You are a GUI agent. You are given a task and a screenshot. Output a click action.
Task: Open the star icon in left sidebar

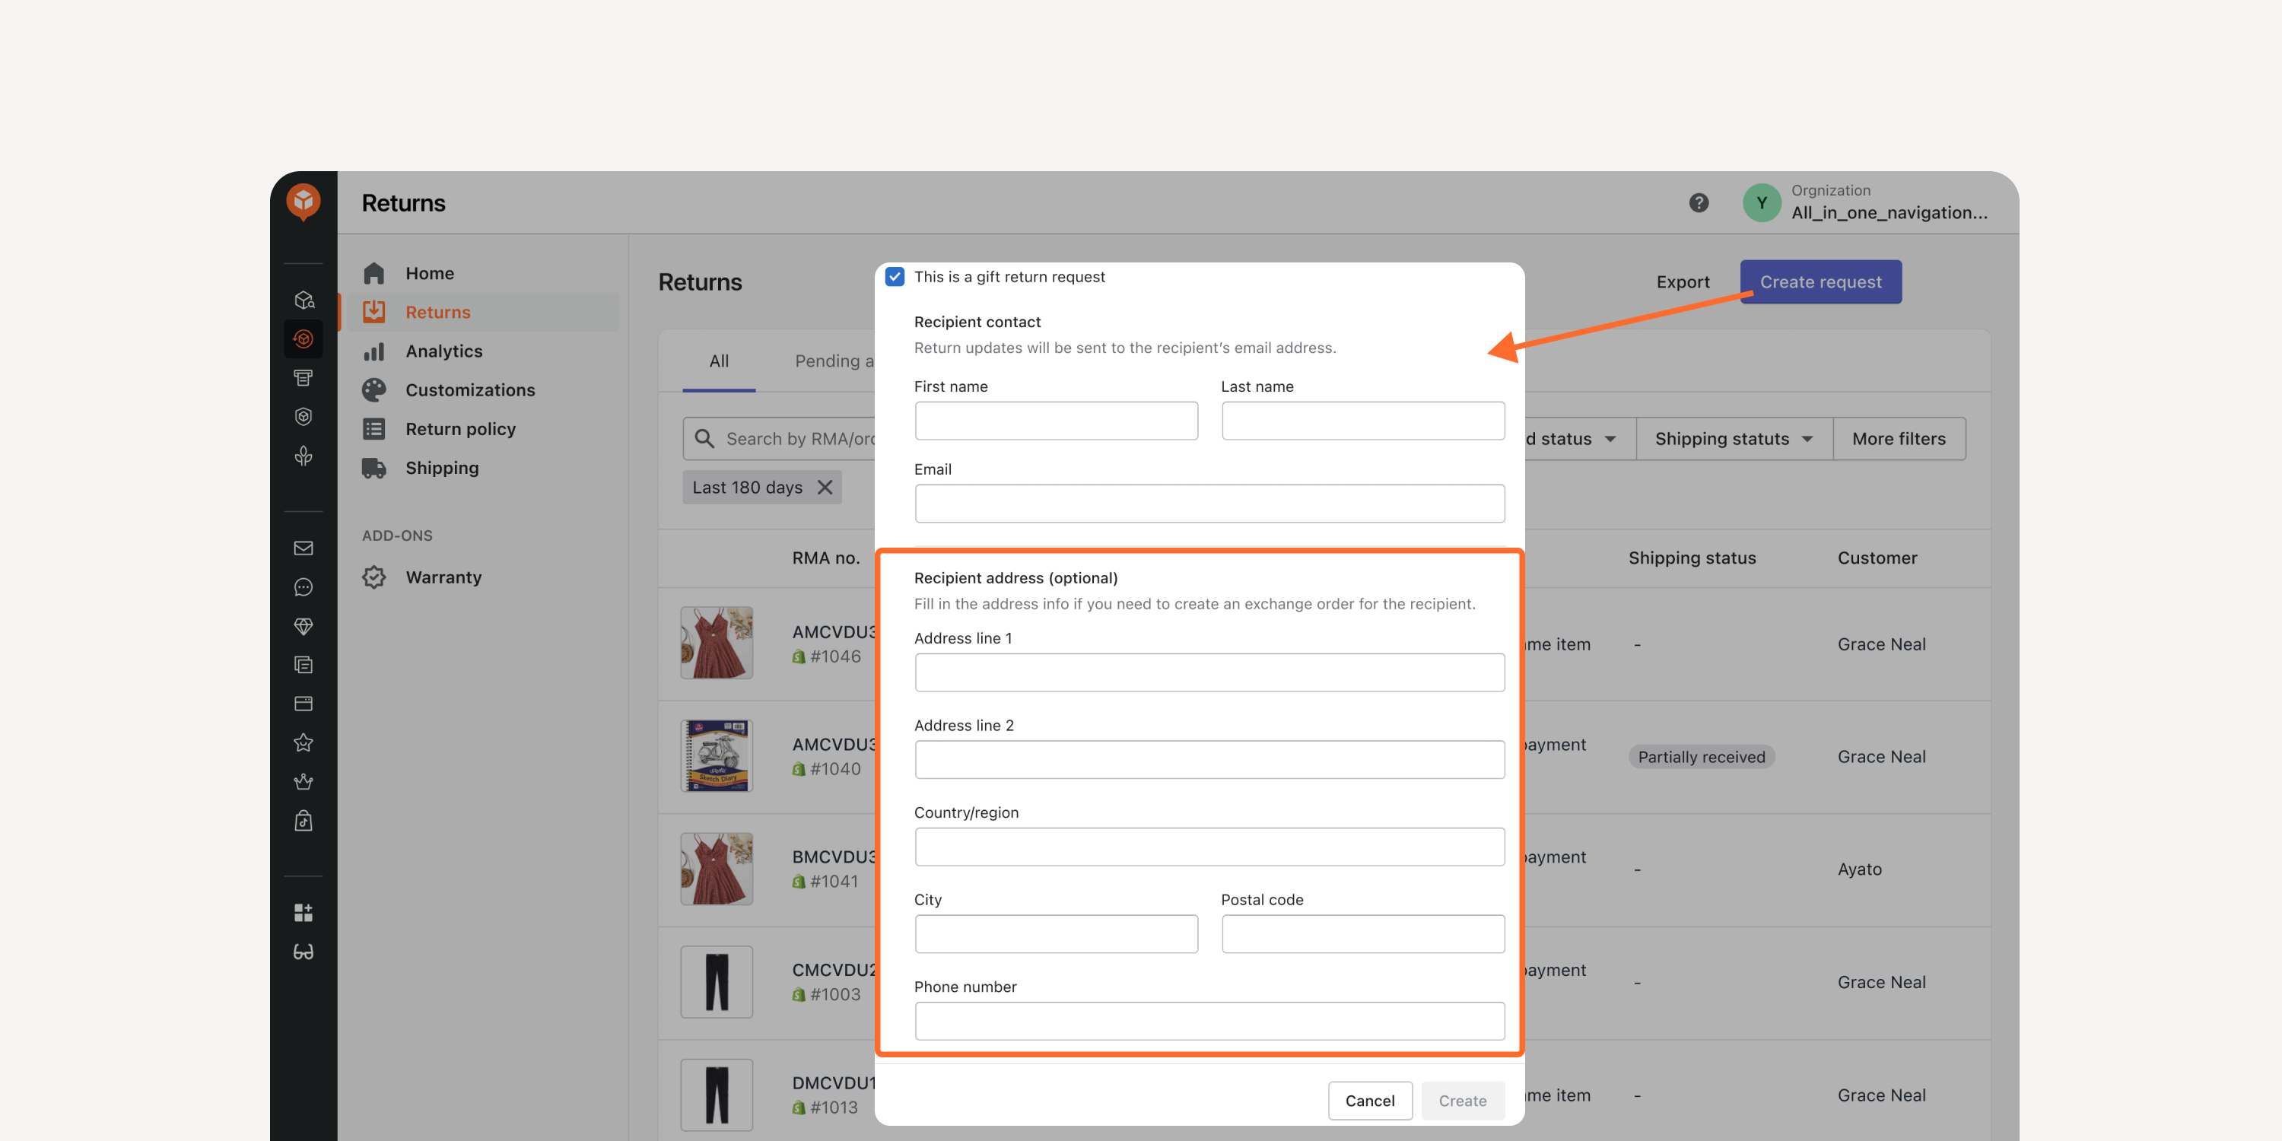click(303, 742)
